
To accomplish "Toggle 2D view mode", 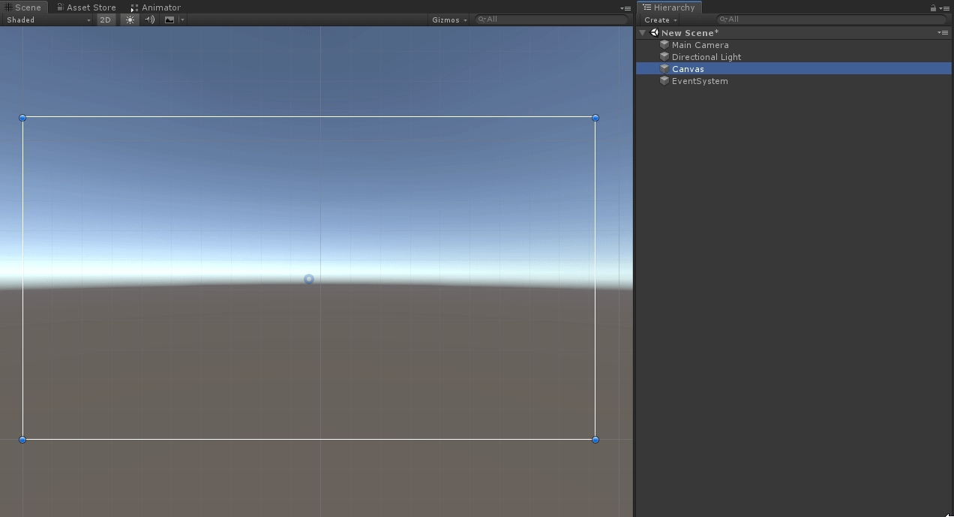I will pos(106,20).
